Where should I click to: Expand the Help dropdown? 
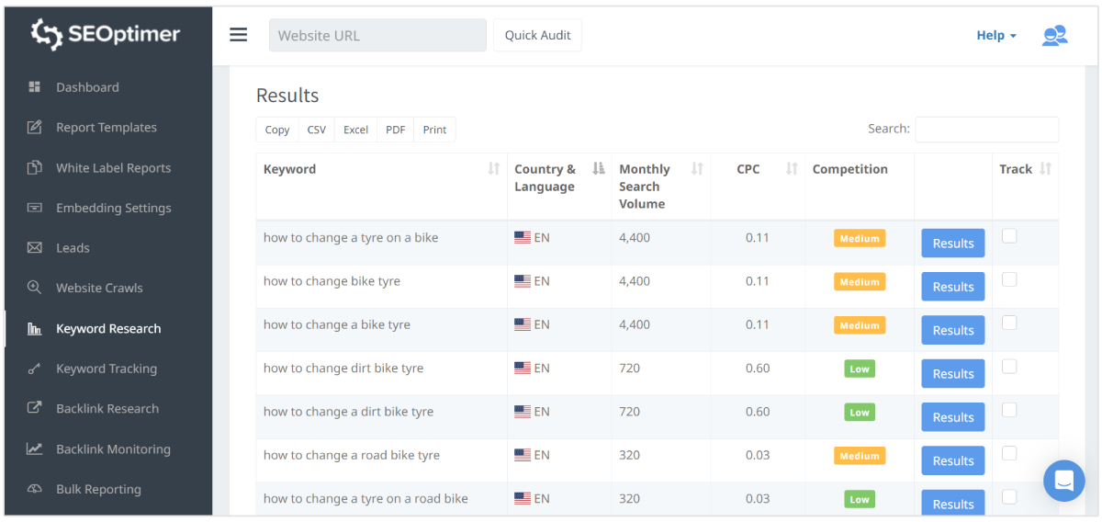995,36
